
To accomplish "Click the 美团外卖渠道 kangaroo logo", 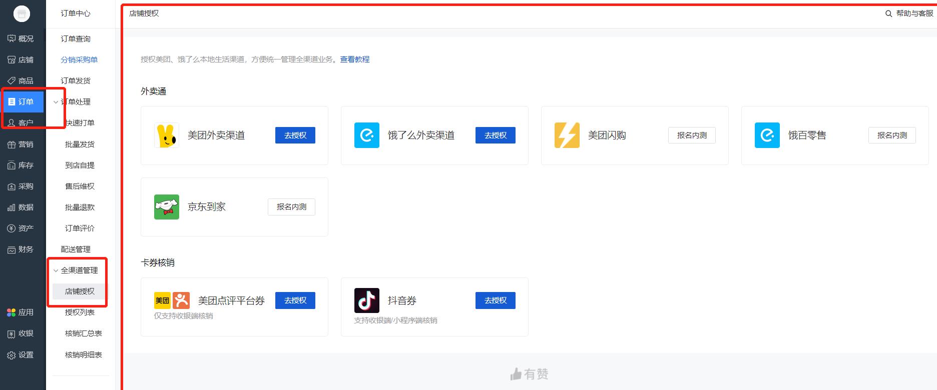I will [x=167, y=135].
